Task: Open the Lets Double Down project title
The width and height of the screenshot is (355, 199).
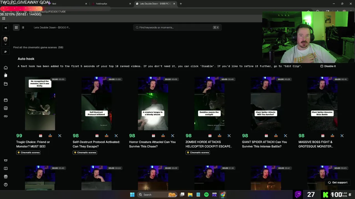Action: (x=52, y=27)
